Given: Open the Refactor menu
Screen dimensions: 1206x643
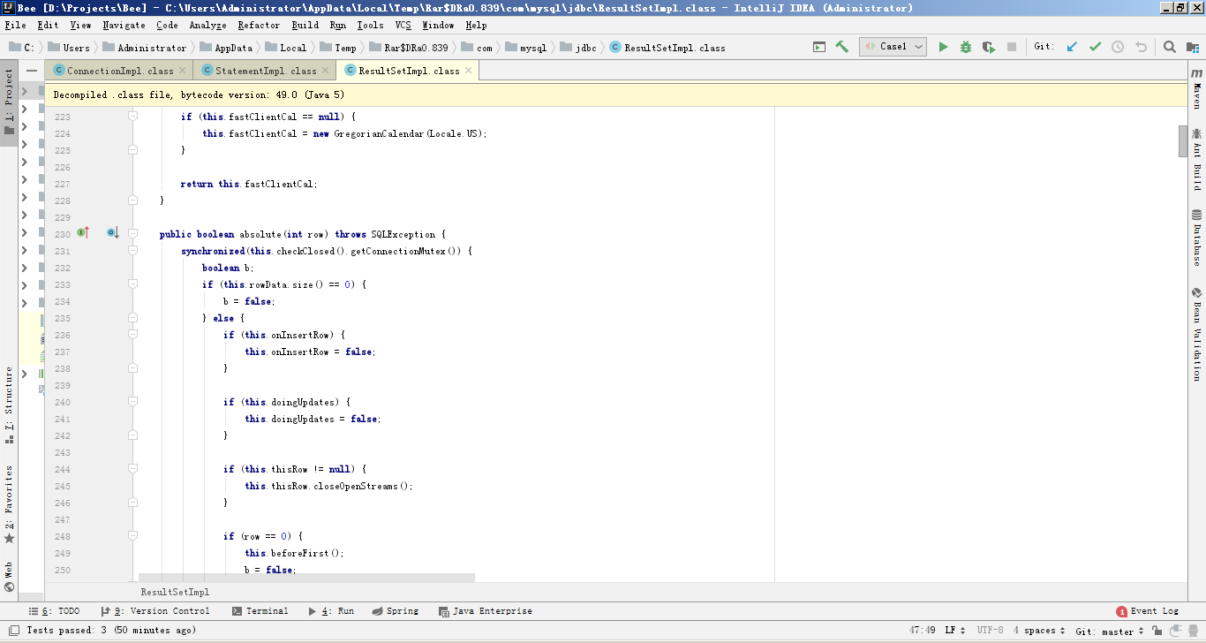Looking at the screenshot, I should coord(259,26).
